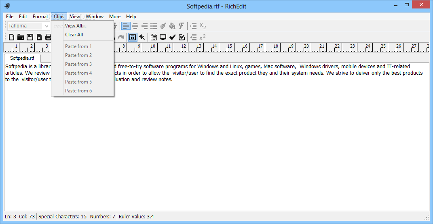
Task: Click the paint bucket color icon
Action: (x=172, y=26)
